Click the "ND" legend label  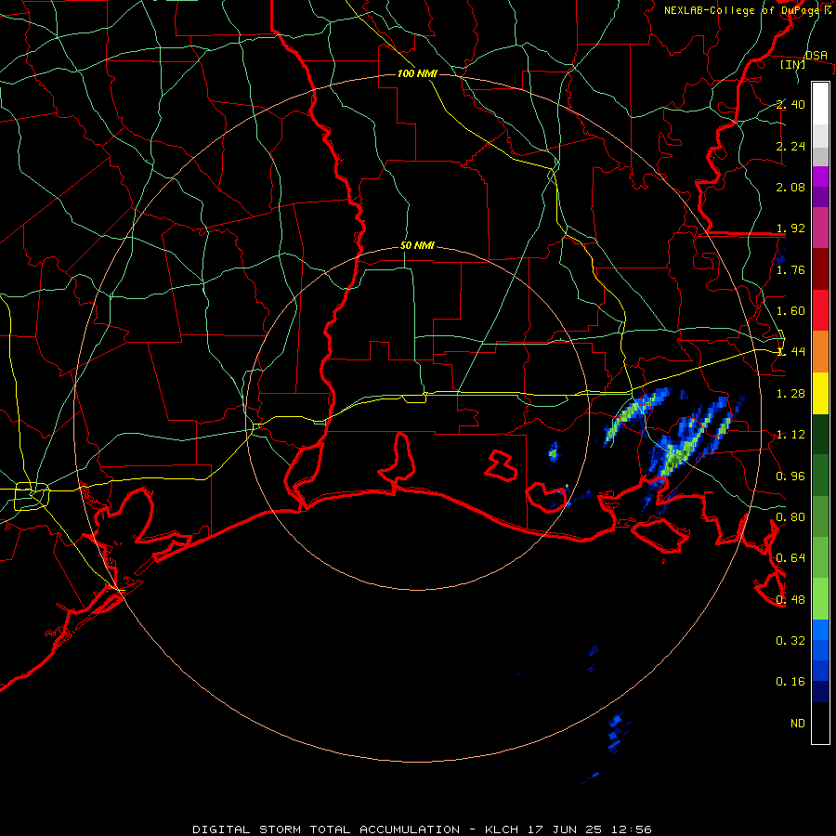pyautogui.click(x=798, y=724)
